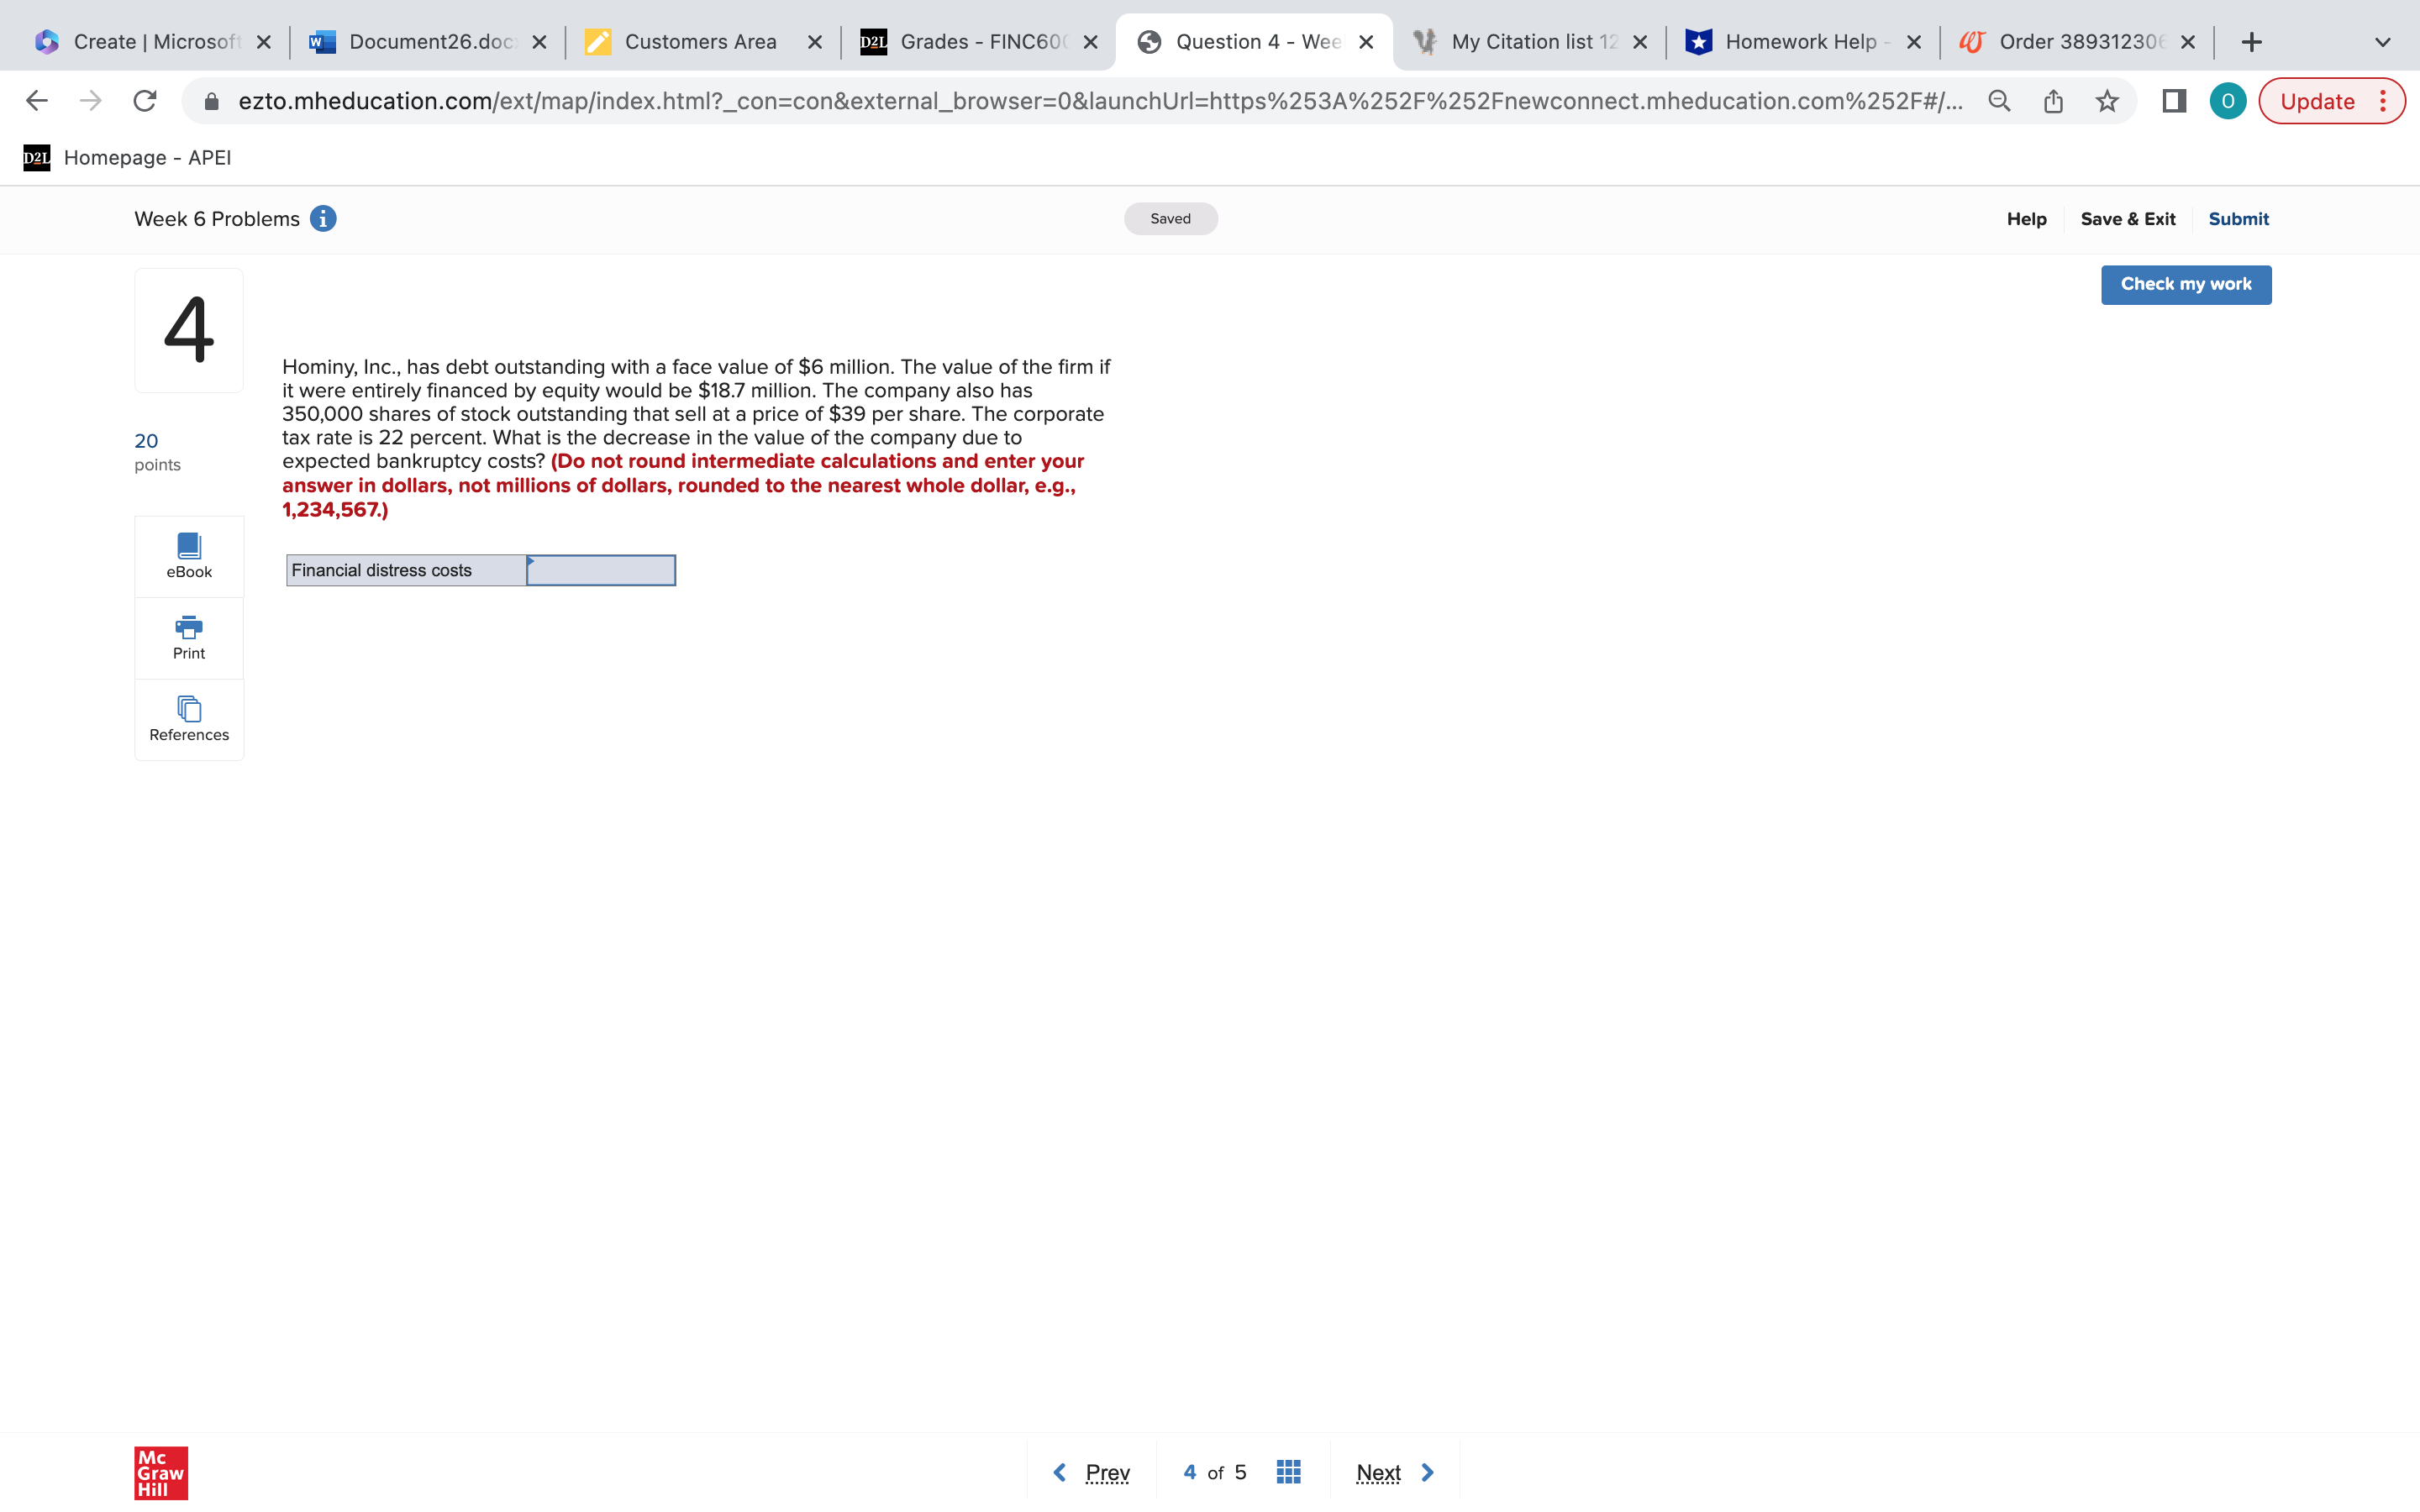This screenshot has width=2420, height=1512.
Task: Open the References resource
Action: (x=189, y=719)
